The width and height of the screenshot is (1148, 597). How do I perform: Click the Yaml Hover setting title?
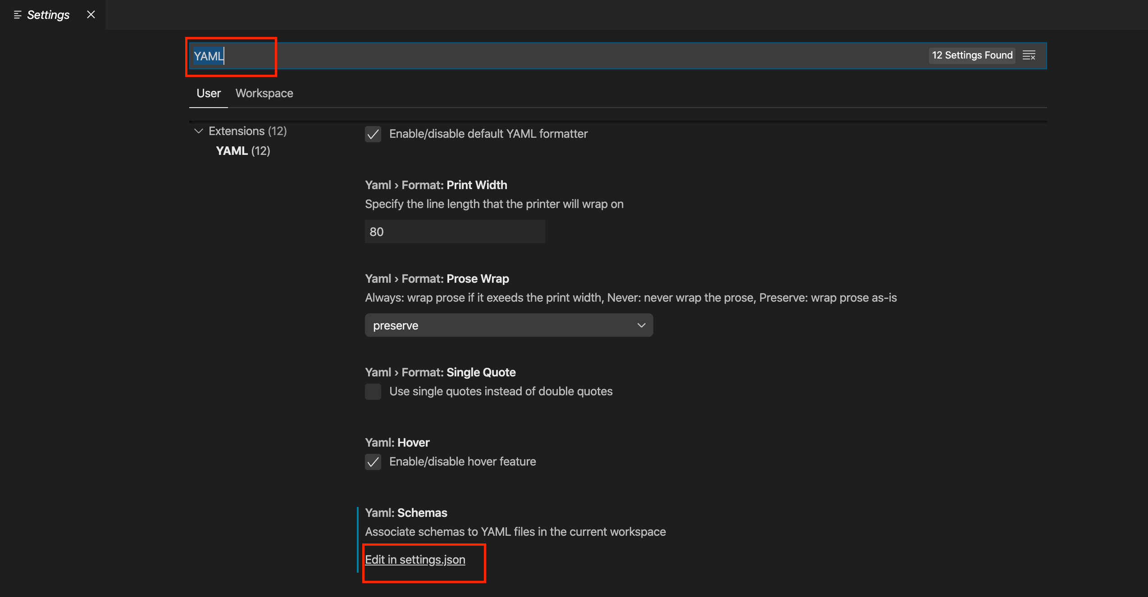[397, 443]
